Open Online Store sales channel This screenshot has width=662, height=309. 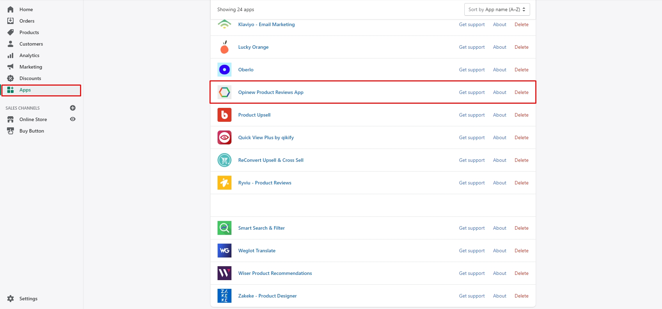pyautogui.click(x=33, y=119)
